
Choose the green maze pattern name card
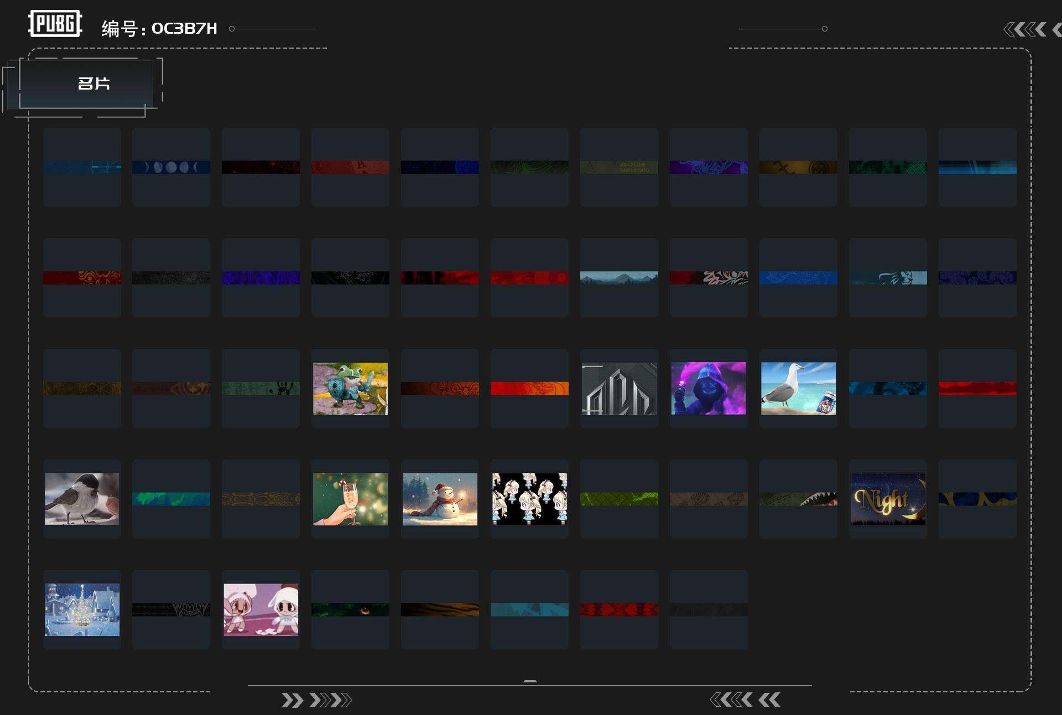[888, 167]
